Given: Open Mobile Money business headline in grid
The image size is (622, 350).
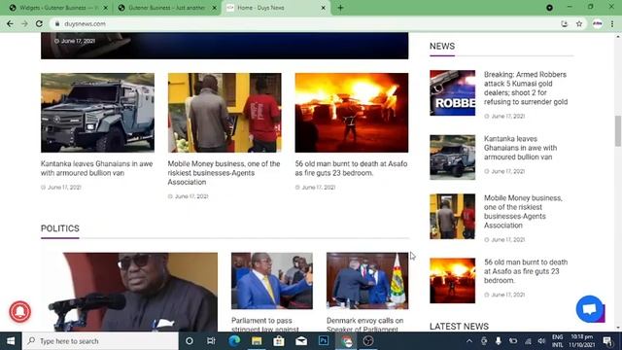Looking at the screenshot, I should click(x=224, y=173).
